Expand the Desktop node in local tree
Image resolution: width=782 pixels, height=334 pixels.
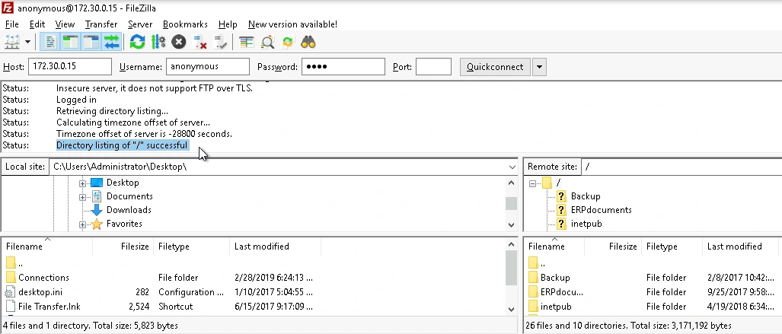pos(82,183)
